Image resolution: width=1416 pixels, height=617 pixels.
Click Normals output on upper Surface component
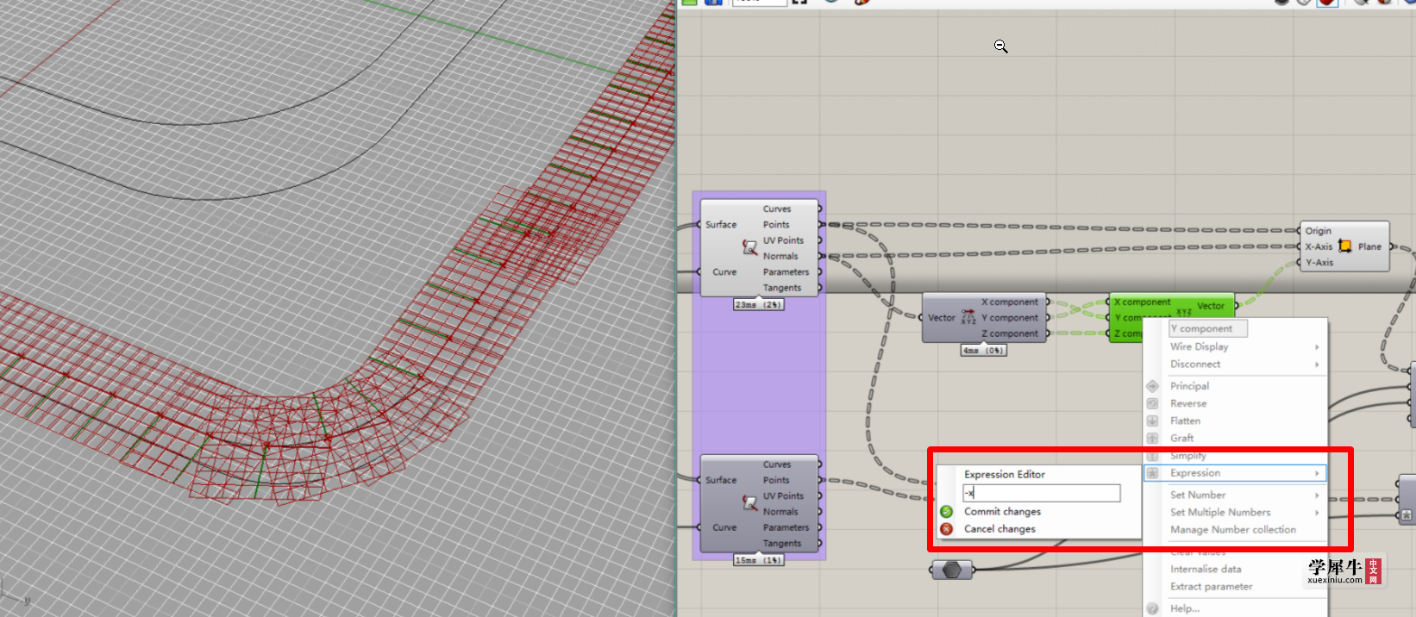point(780,256)
